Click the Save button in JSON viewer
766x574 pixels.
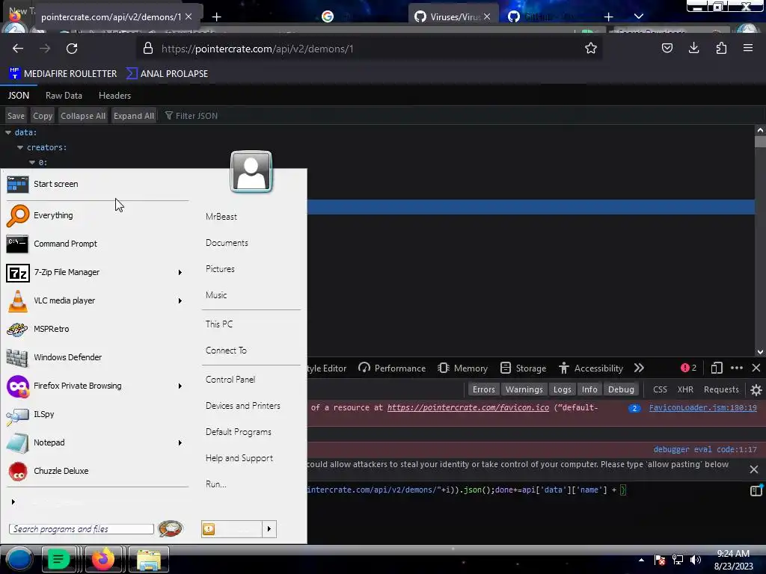[16, 116]
